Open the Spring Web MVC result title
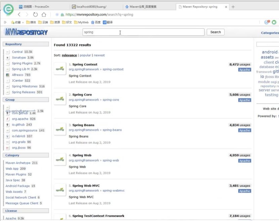 pos(86,186)
